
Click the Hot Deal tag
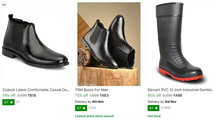click(x=154, y=116)
